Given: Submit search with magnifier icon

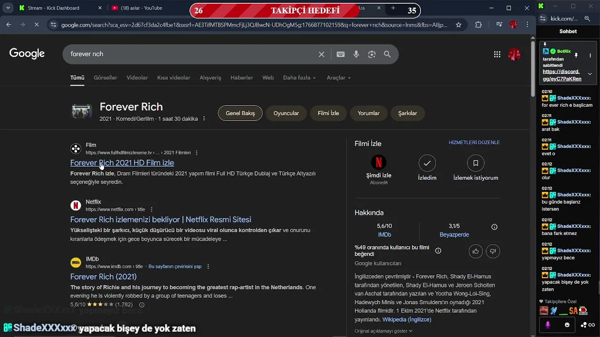Looking at the screenshot, I should (387, 54).
